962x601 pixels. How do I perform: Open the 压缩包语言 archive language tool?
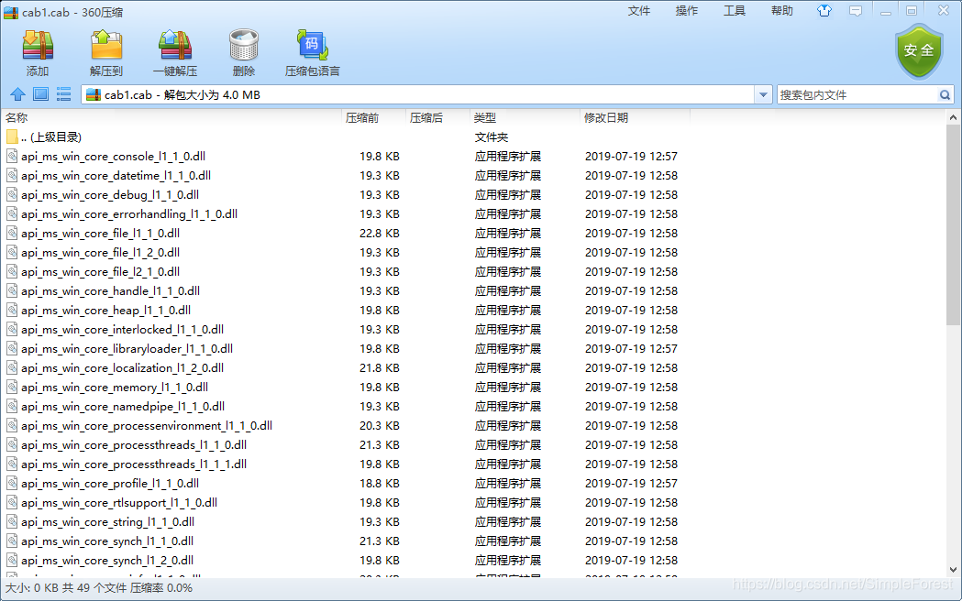click(313, 46)
